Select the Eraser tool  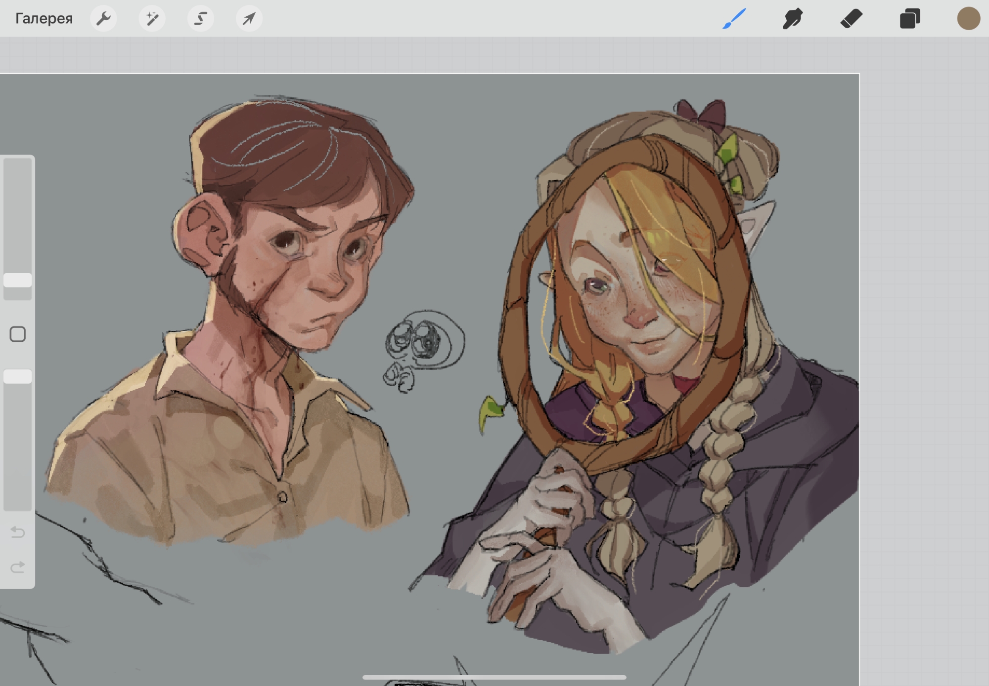click(851, 19)
